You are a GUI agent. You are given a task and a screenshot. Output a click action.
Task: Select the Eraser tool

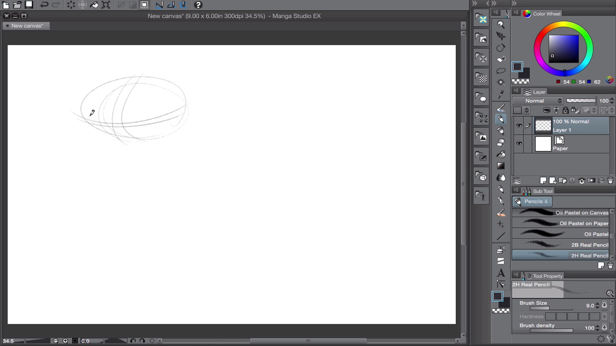click(501, 143)
